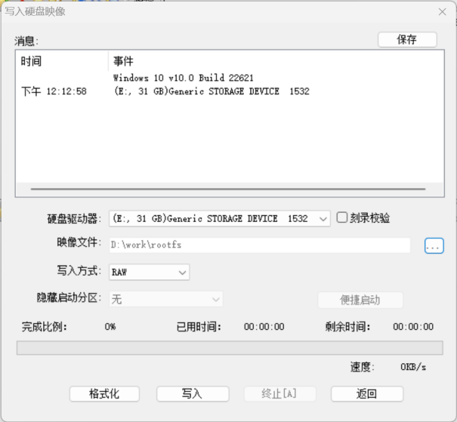Open the 隐藏启动分区 dropdown
The height and width of the screenshot is (422, 457).
tap(166, 299)
